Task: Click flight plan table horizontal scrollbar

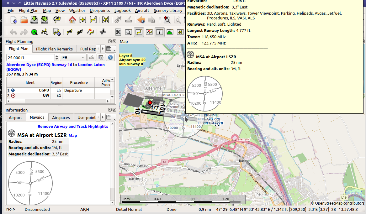Action: [58, 101]
